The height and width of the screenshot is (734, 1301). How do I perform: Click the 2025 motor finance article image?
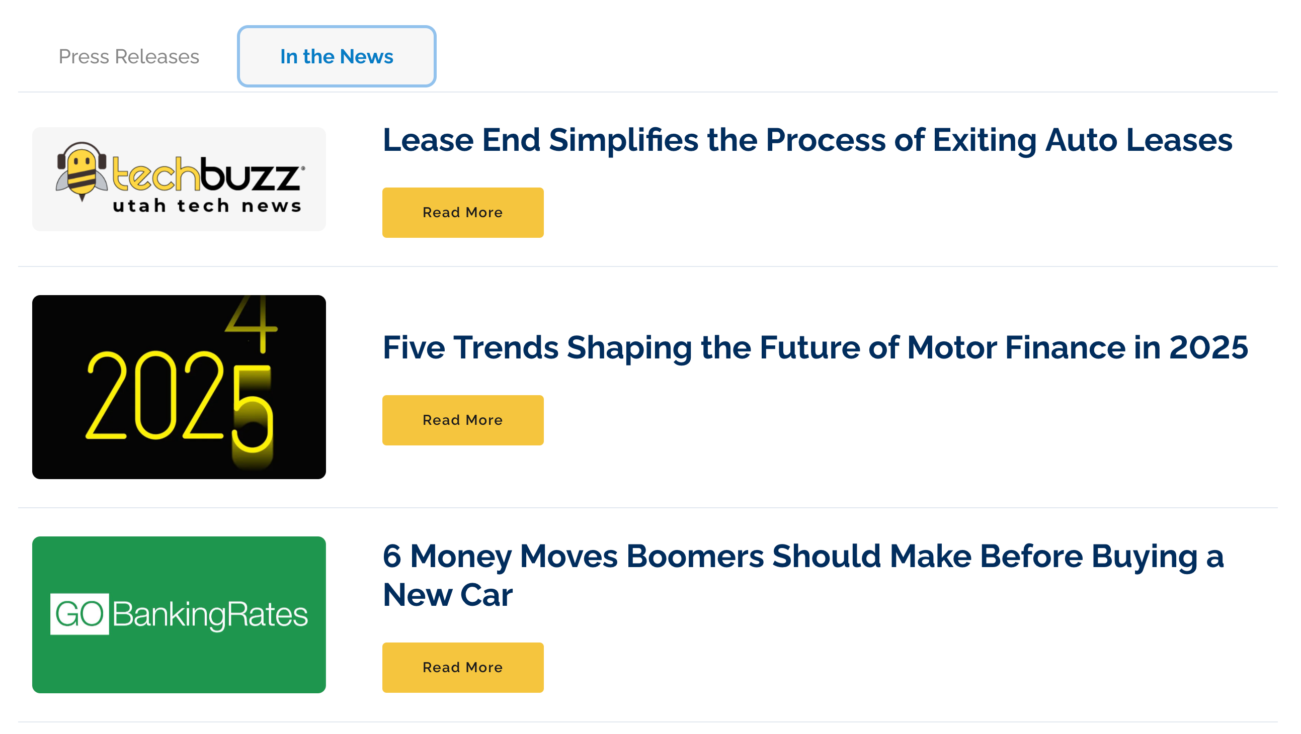point(178,387)
